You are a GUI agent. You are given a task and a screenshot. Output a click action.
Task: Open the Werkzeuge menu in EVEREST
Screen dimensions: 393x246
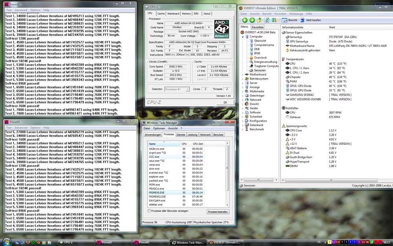click(296, 14)
